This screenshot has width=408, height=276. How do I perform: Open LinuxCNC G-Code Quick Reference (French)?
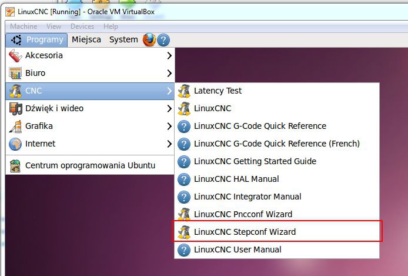click(x=276, y=144)
